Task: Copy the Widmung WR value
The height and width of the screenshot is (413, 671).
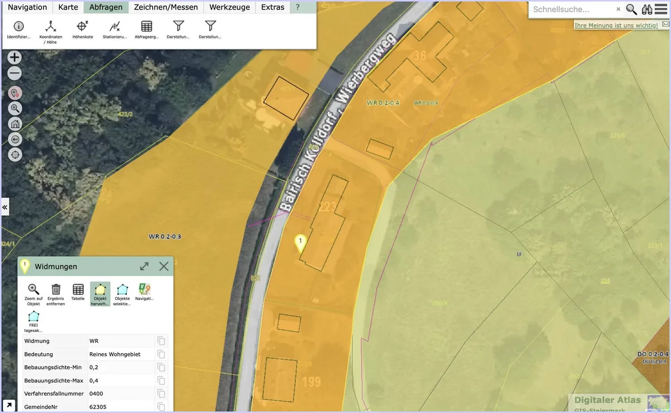Action: (x=161, y=341)
